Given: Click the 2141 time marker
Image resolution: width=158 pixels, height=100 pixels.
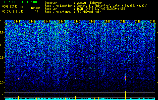Looking at the screenshot, I should click(17, 21).
